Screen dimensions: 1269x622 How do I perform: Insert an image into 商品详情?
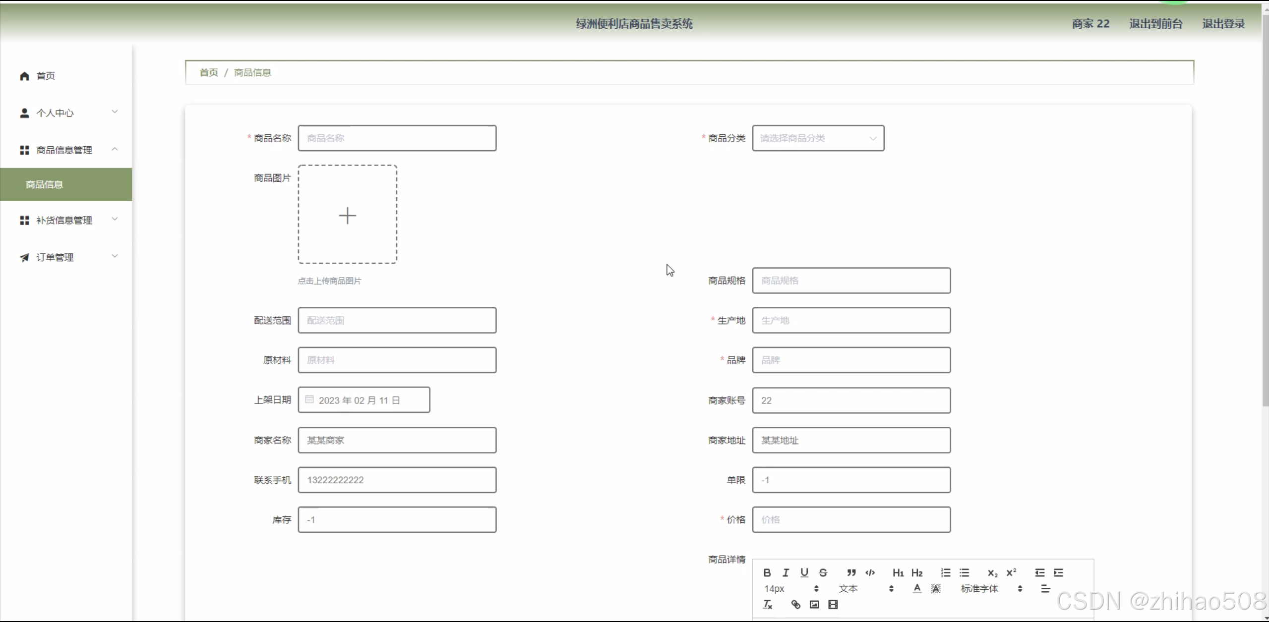click(x=814, y=604)
